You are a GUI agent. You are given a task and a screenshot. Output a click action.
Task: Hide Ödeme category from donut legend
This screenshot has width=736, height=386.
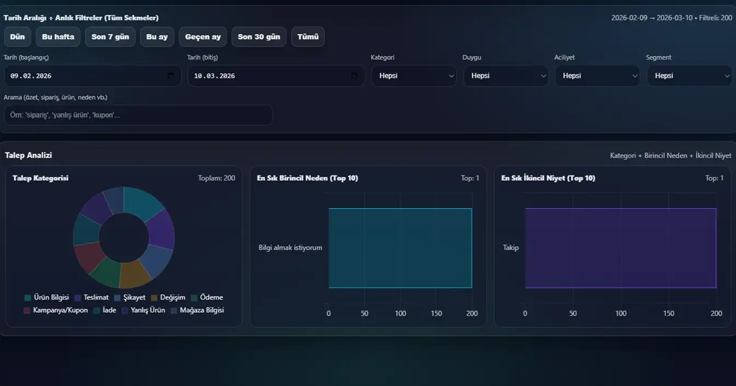pyautogui.click(x=206, y=297)
